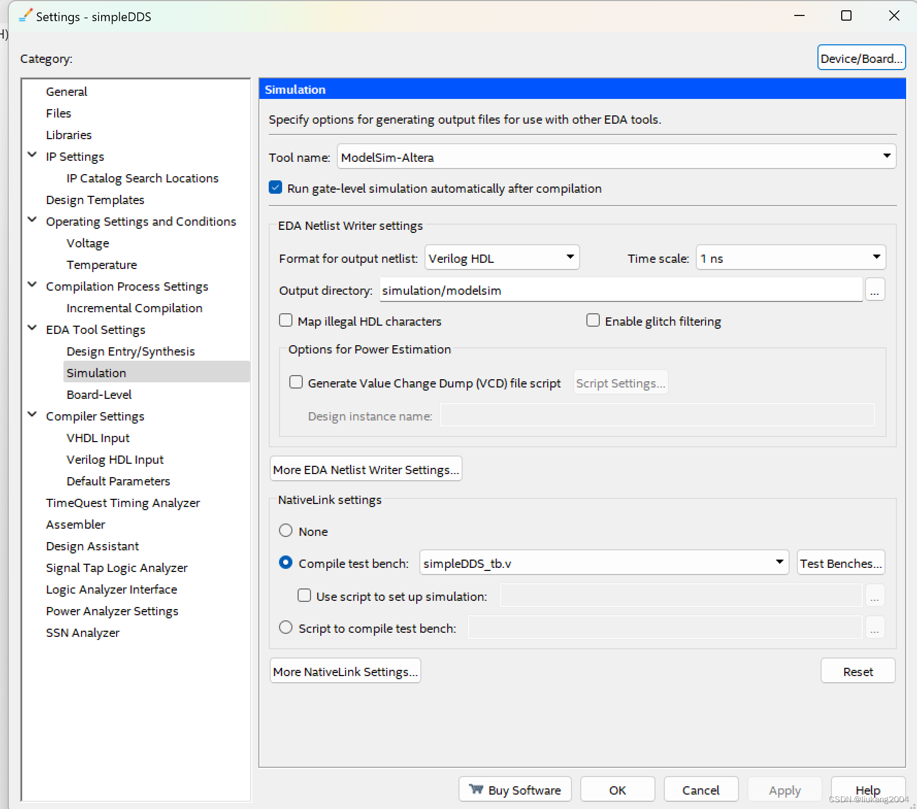Select Power Analyzer Settings category
Image resolution: width=917 pixels, height=809 pixels.
click(112, 611)
